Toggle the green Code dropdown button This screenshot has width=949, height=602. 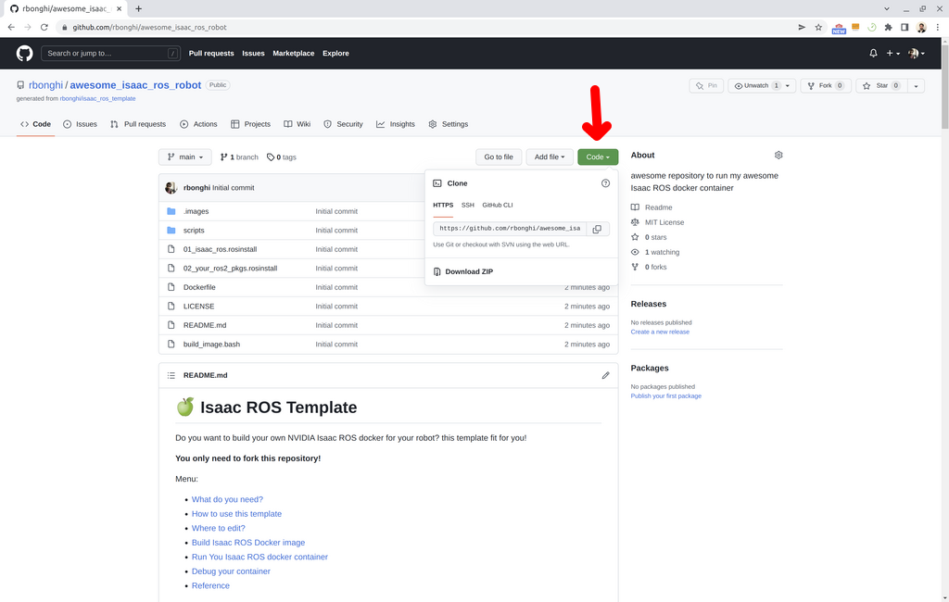tap(598, 157)
